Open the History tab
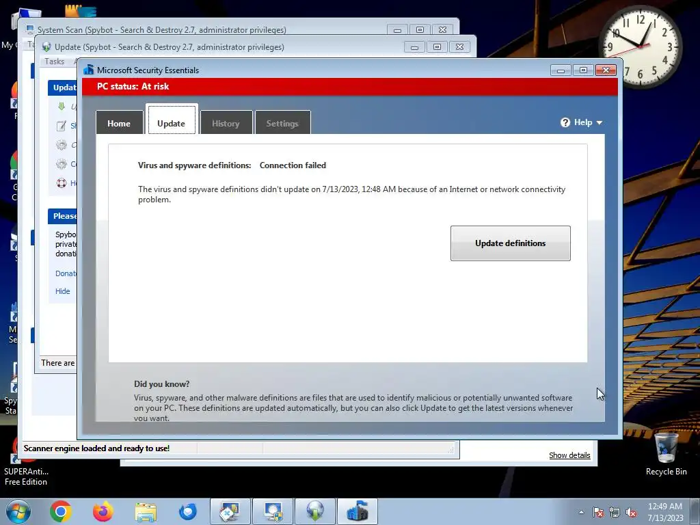Viewport: 700px width, 525px height. pos(226,123)
